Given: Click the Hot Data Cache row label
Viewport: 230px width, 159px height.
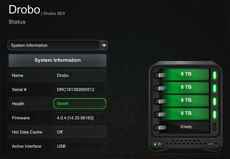Looking at the screenshot, I should 27,132.
